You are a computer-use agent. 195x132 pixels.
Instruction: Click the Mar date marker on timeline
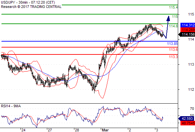click(x=105, y=130)
